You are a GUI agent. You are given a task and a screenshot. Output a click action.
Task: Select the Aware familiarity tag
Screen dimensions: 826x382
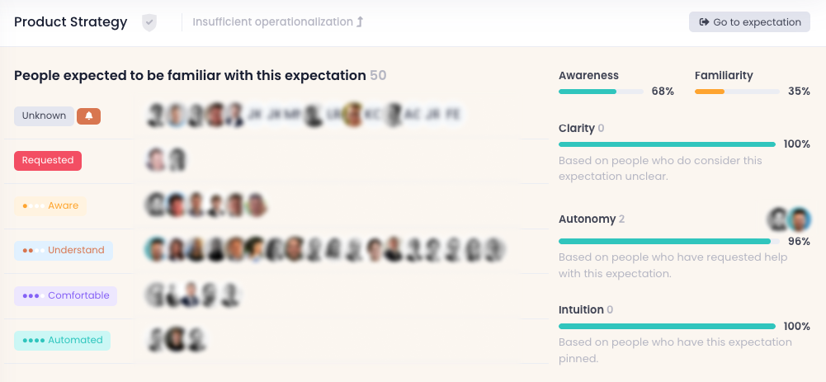tap(50, 205)
